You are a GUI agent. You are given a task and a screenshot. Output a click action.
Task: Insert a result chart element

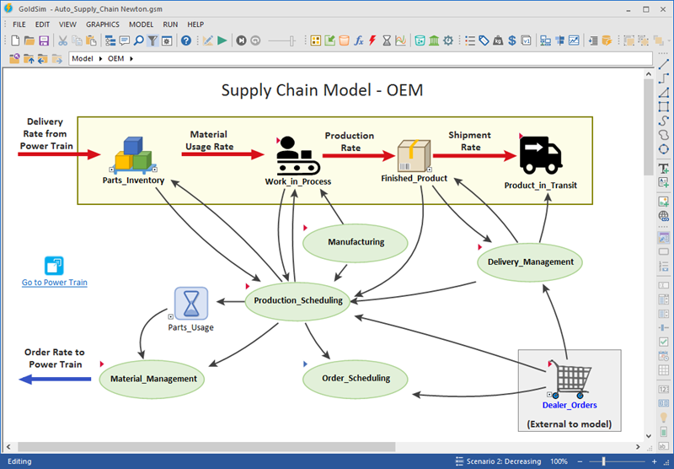[401, 40]
